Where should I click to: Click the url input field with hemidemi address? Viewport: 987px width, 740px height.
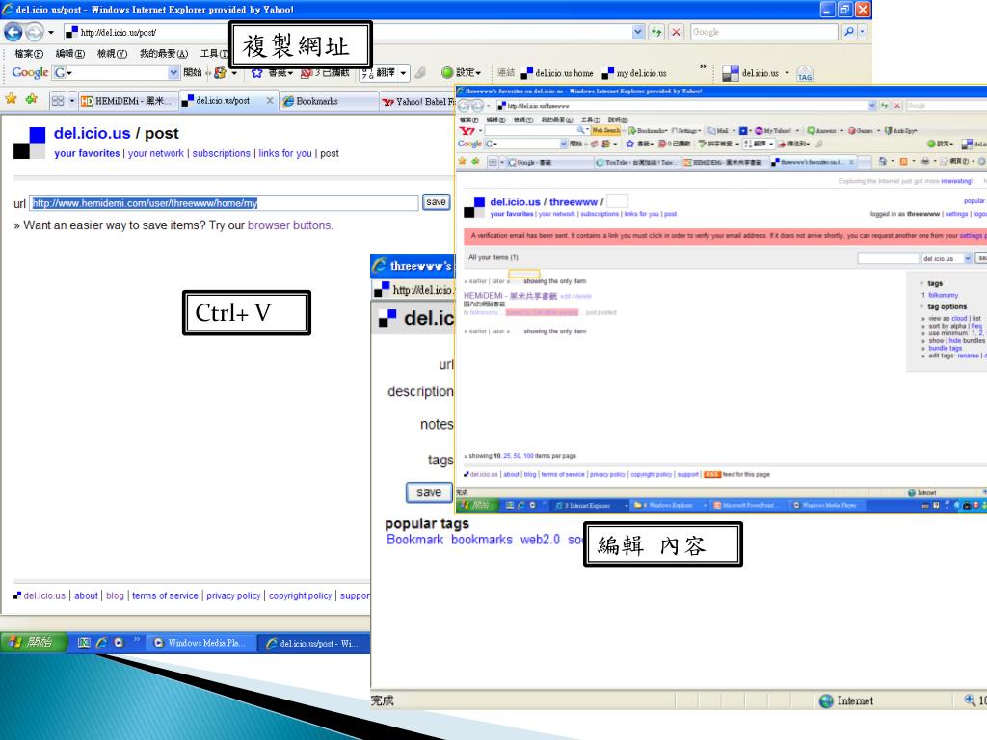point(224,202)
